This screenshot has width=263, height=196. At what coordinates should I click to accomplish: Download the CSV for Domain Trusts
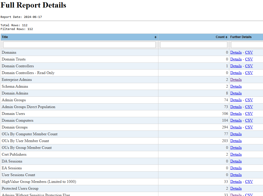(249, 59)
